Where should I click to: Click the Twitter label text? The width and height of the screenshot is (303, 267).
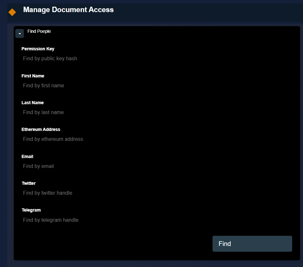(29, 183)
